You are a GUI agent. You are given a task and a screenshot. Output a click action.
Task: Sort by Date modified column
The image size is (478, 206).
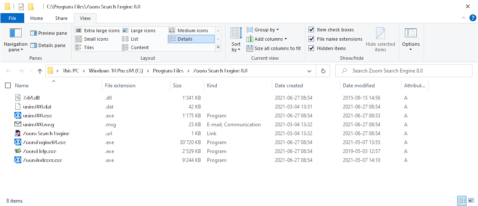coord(359,86)
